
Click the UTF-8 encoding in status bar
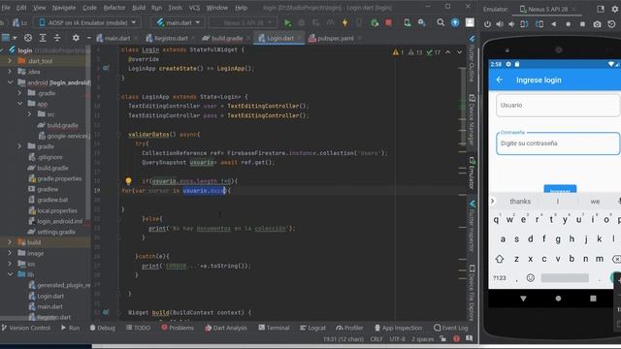(x=397, y=339)
